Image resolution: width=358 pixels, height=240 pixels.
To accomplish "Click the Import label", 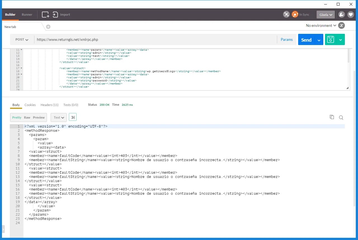I will (65, 15).
